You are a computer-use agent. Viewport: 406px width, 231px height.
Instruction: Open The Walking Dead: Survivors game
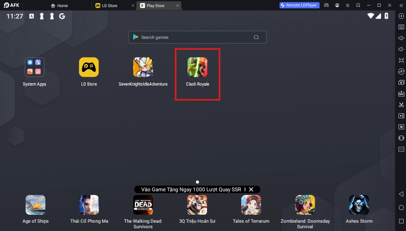click(143, 205)
